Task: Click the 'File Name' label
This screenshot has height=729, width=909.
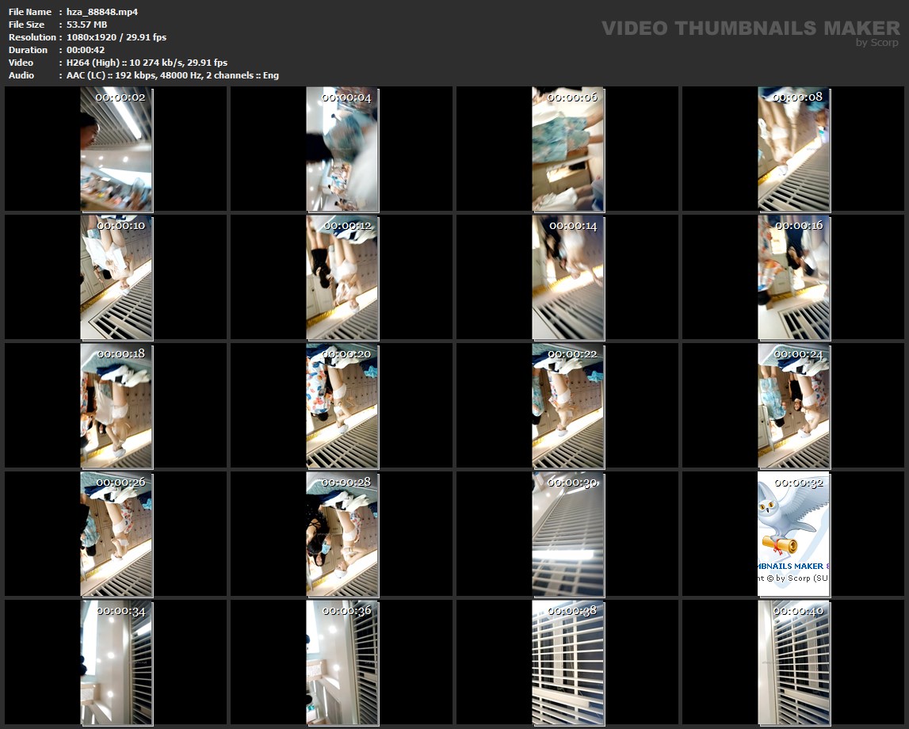Action: click(30, 12)
